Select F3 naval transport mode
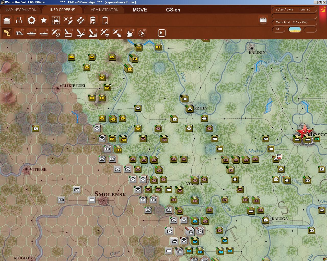Viewport: 327px width, 261px height. pyautogui.click(x=31, y=33)
